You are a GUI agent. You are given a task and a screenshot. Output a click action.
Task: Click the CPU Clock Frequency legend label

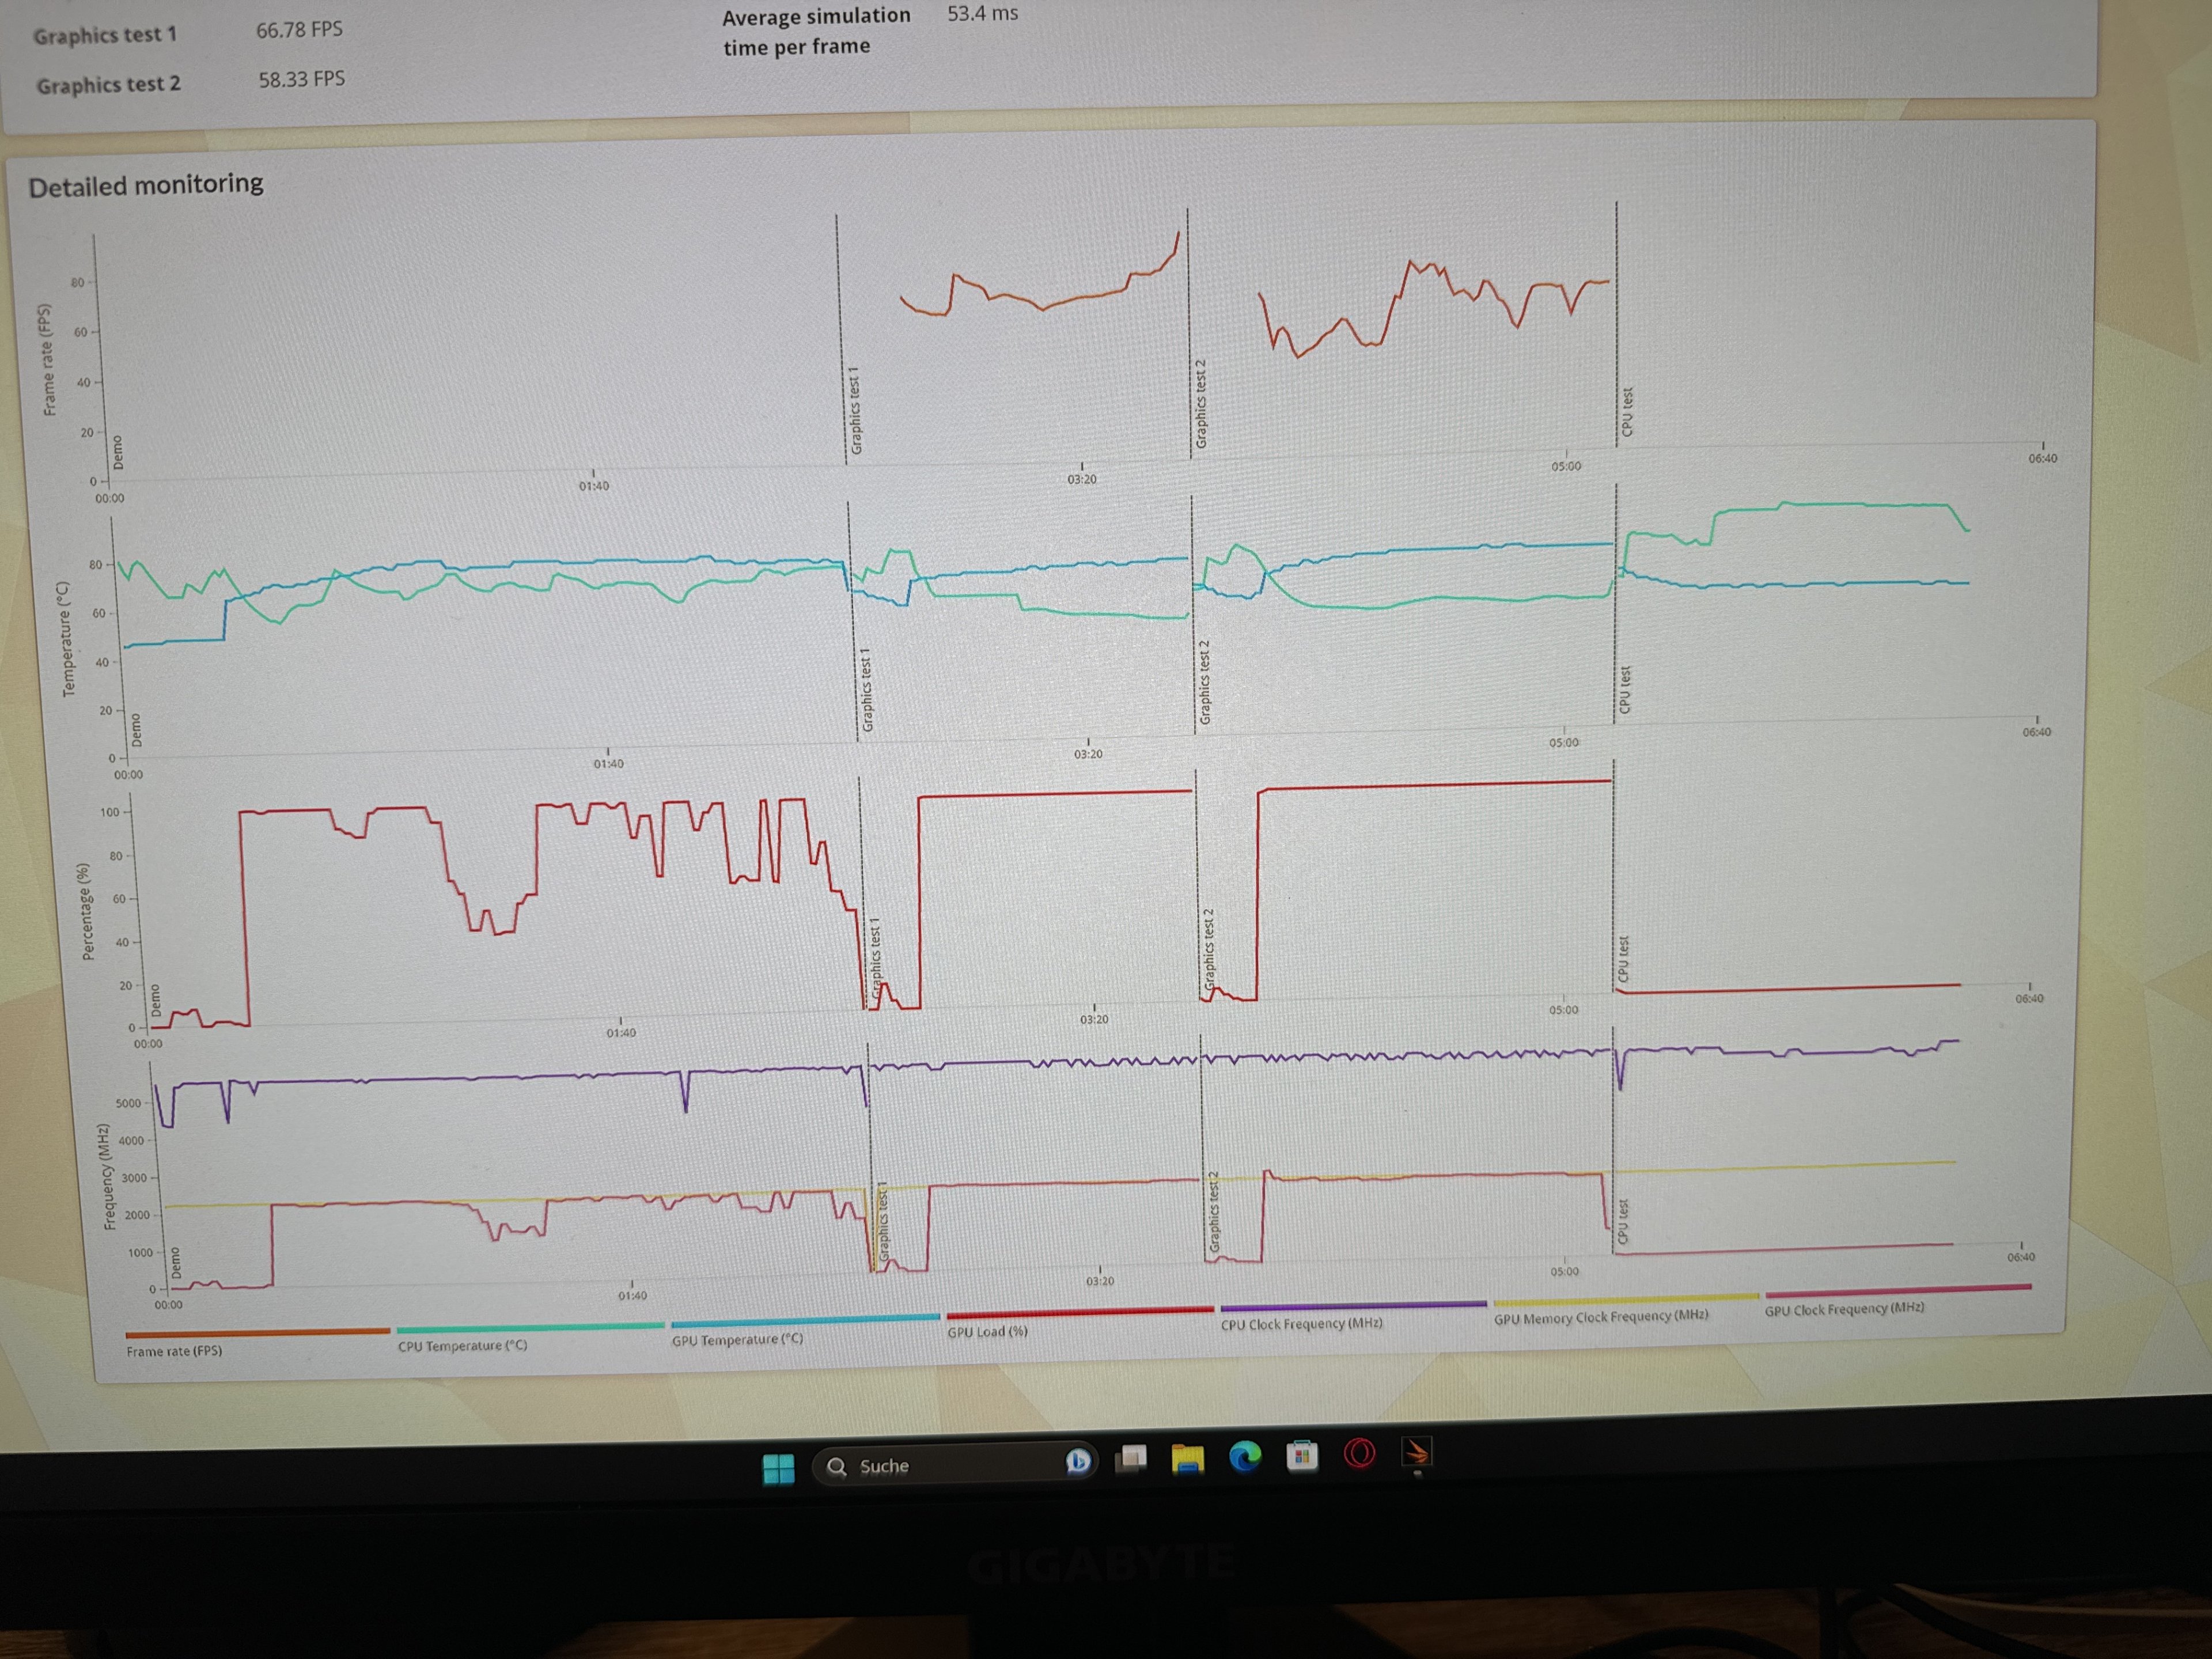(x=1301, y=1324)
